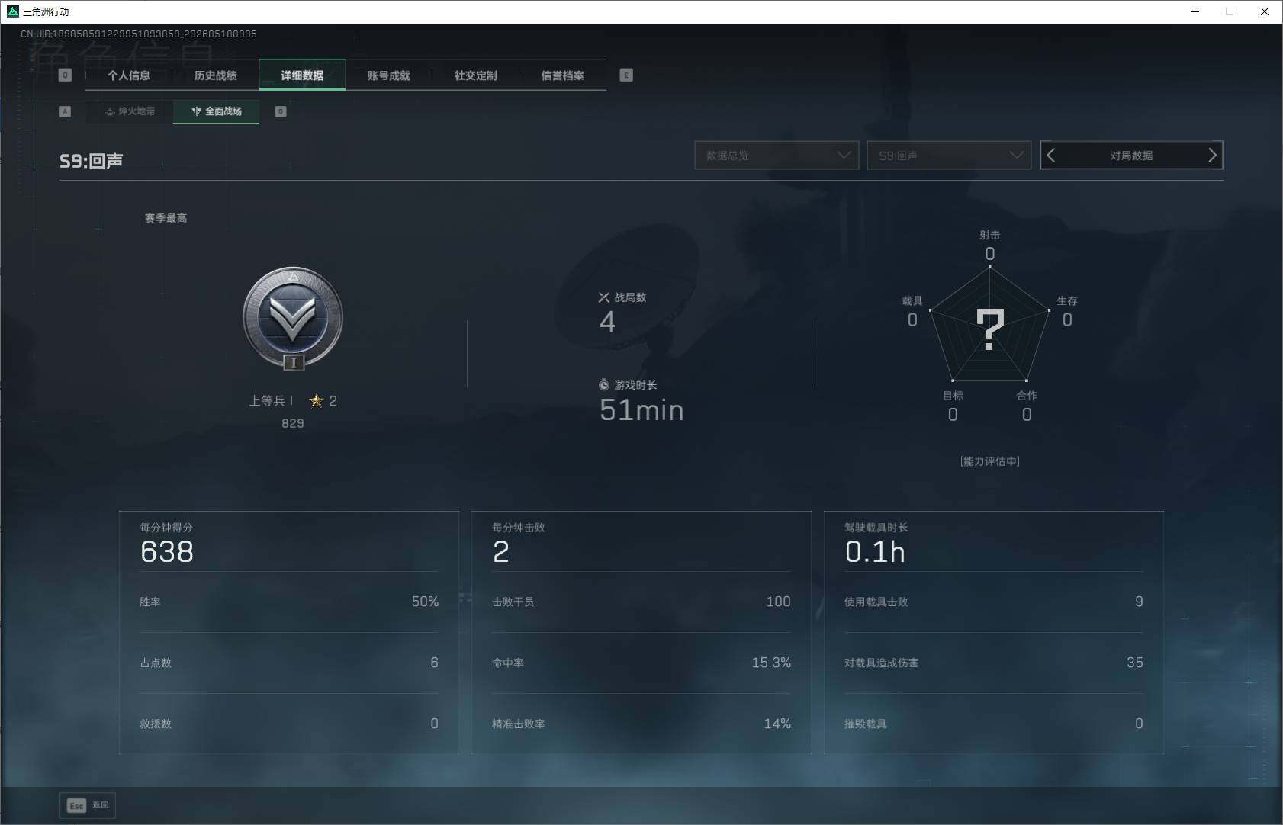Click the 目标 radar axis label
1283x825 pixels.
coord(953,396)
